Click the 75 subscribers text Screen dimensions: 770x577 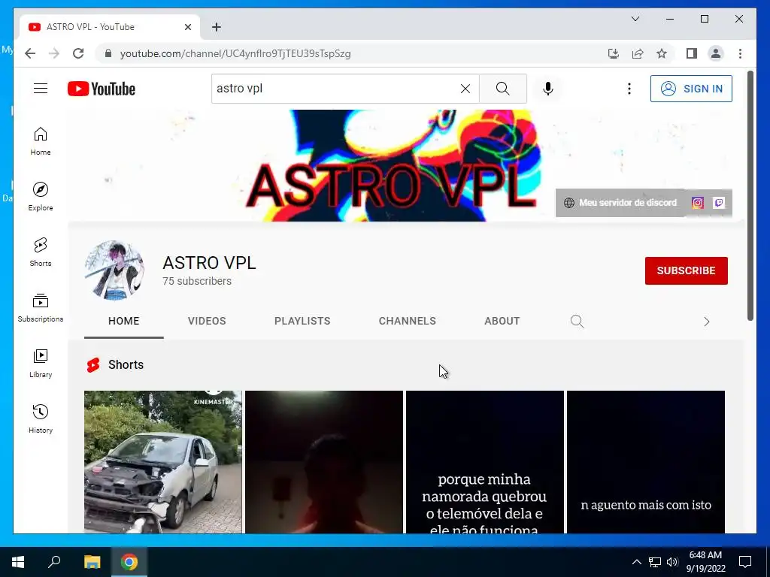[x=197, y=281]
